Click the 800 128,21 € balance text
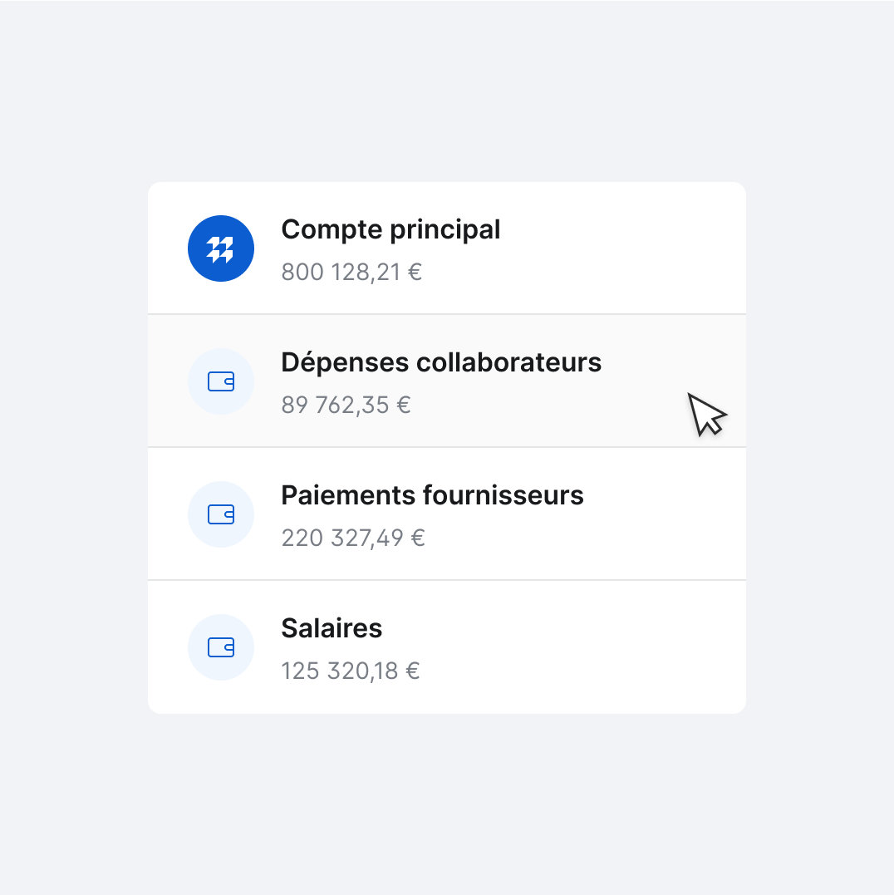 pos(351,271)
